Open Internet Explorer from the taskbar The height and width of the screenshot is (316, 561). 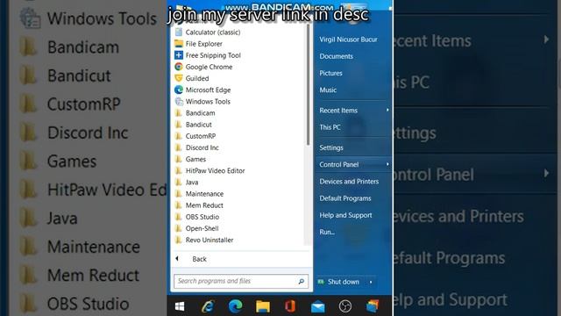[x=208, y=306]
